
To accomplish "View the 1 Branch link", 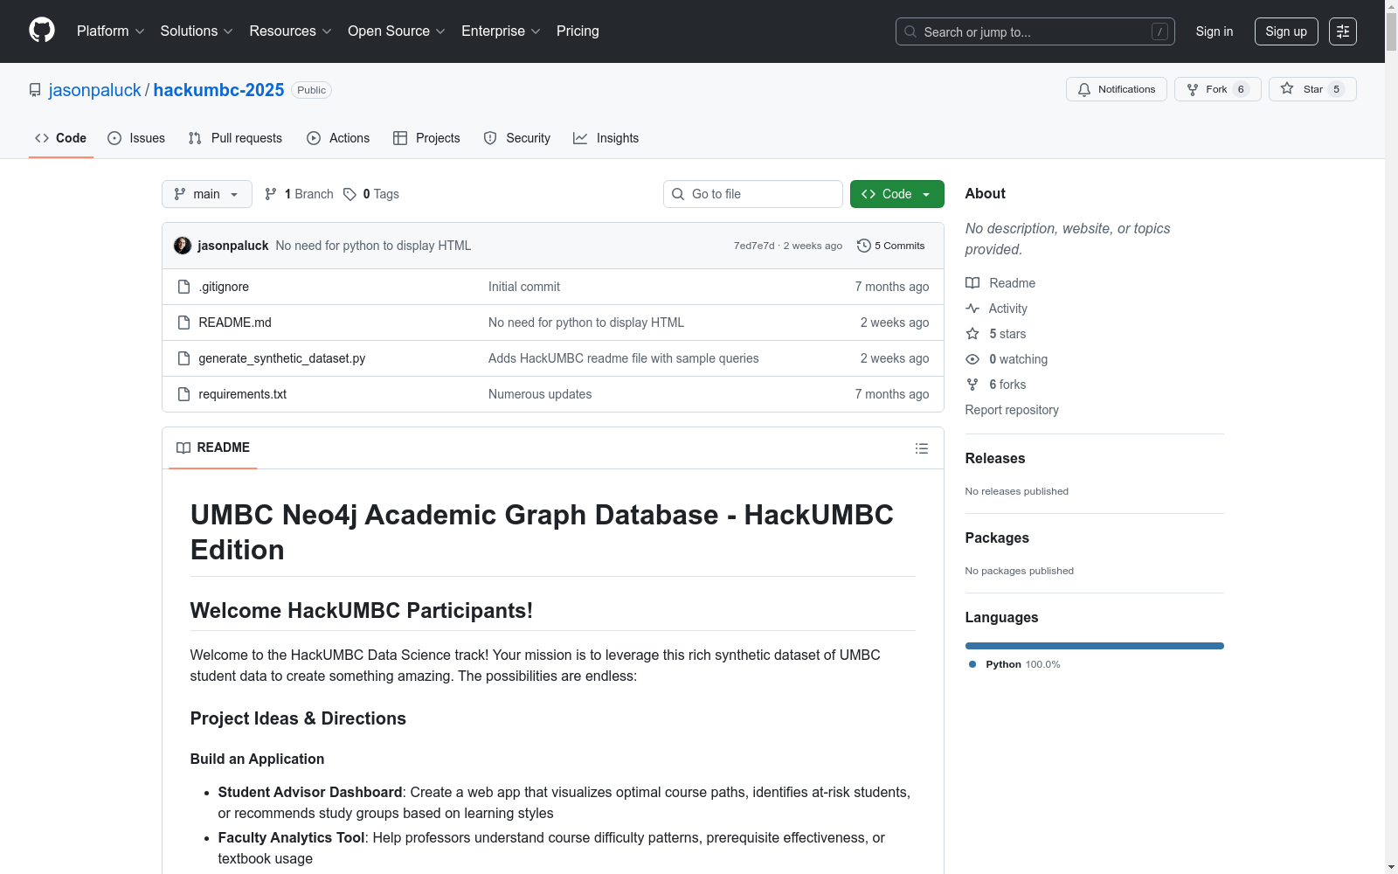I will [299, 194].
